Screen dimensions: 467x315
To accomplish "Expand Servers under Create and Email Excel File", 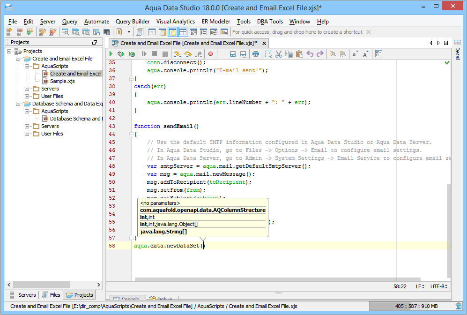I will click(x=27, y=89).
